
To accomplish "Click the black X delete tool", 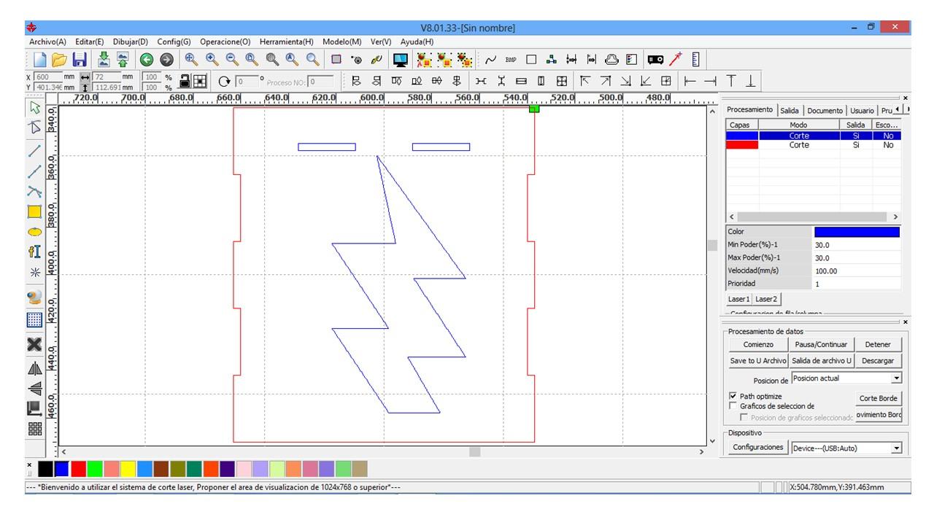I will pos(34,343).
